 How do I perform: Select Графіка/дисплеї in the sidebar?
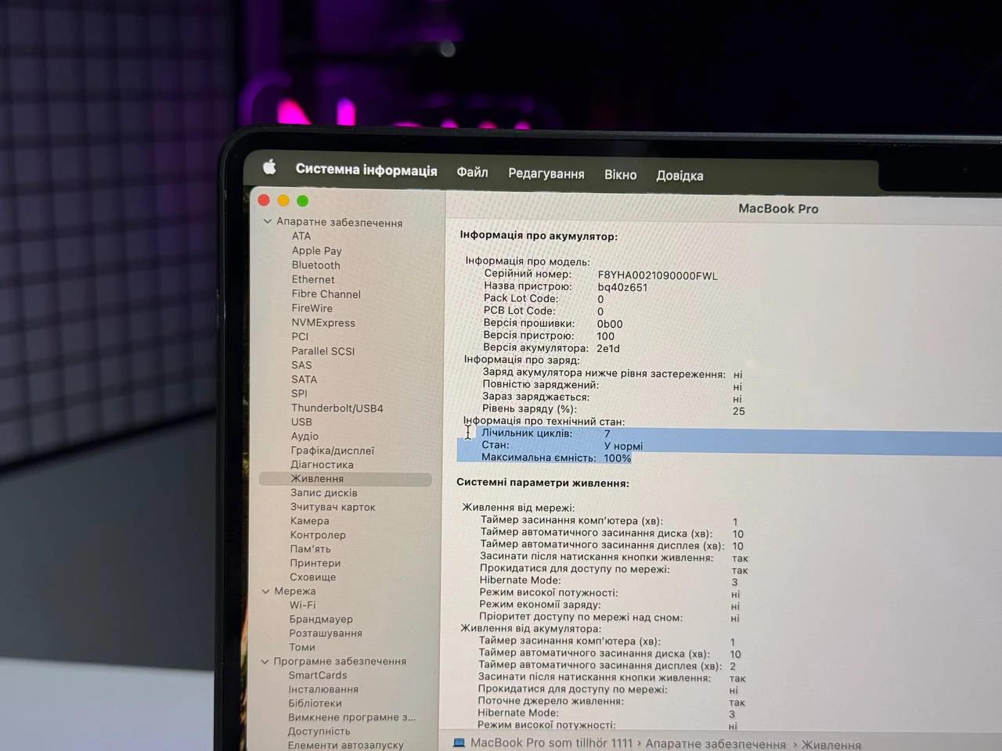click(x=333, y=451)
